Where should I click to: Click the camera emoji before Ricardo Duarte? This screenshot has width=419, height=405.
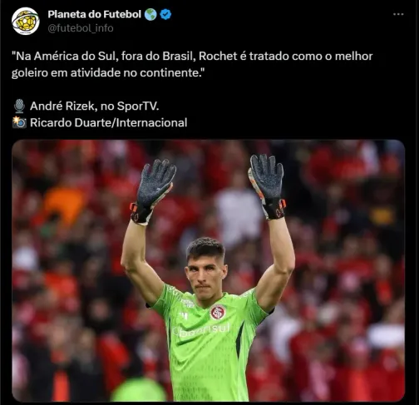tap(19, 122)
